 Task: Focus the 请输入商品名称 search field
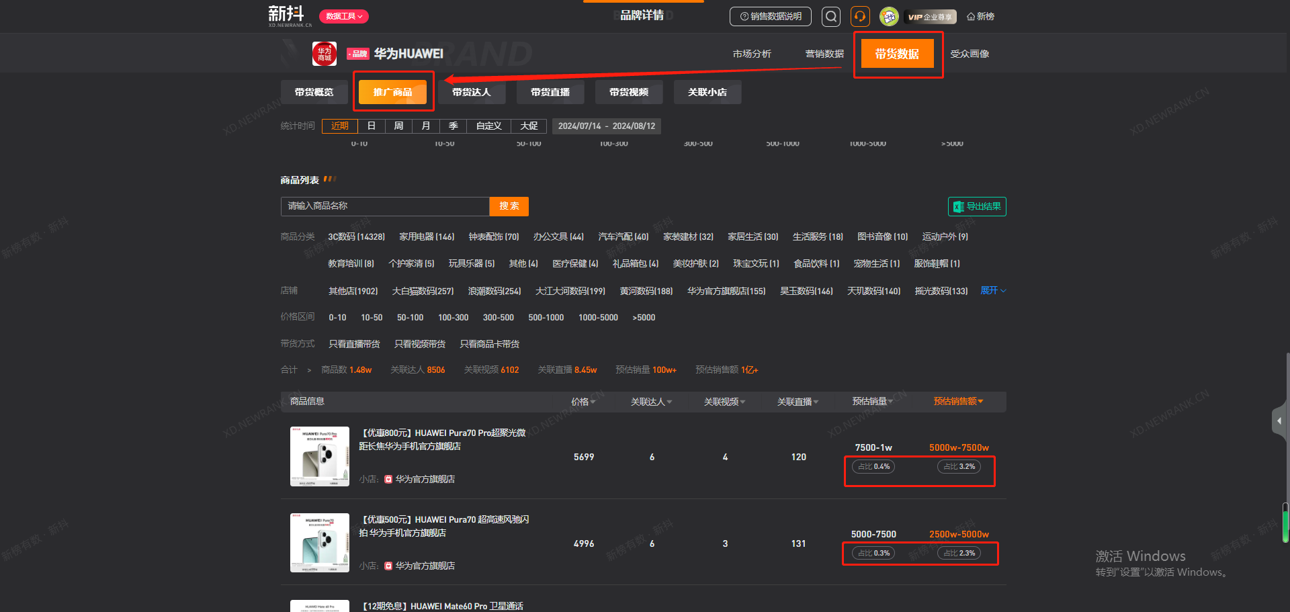click(x=385, y=206)
